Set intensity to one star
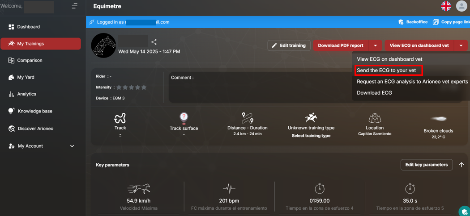 [x=119, y=87]
